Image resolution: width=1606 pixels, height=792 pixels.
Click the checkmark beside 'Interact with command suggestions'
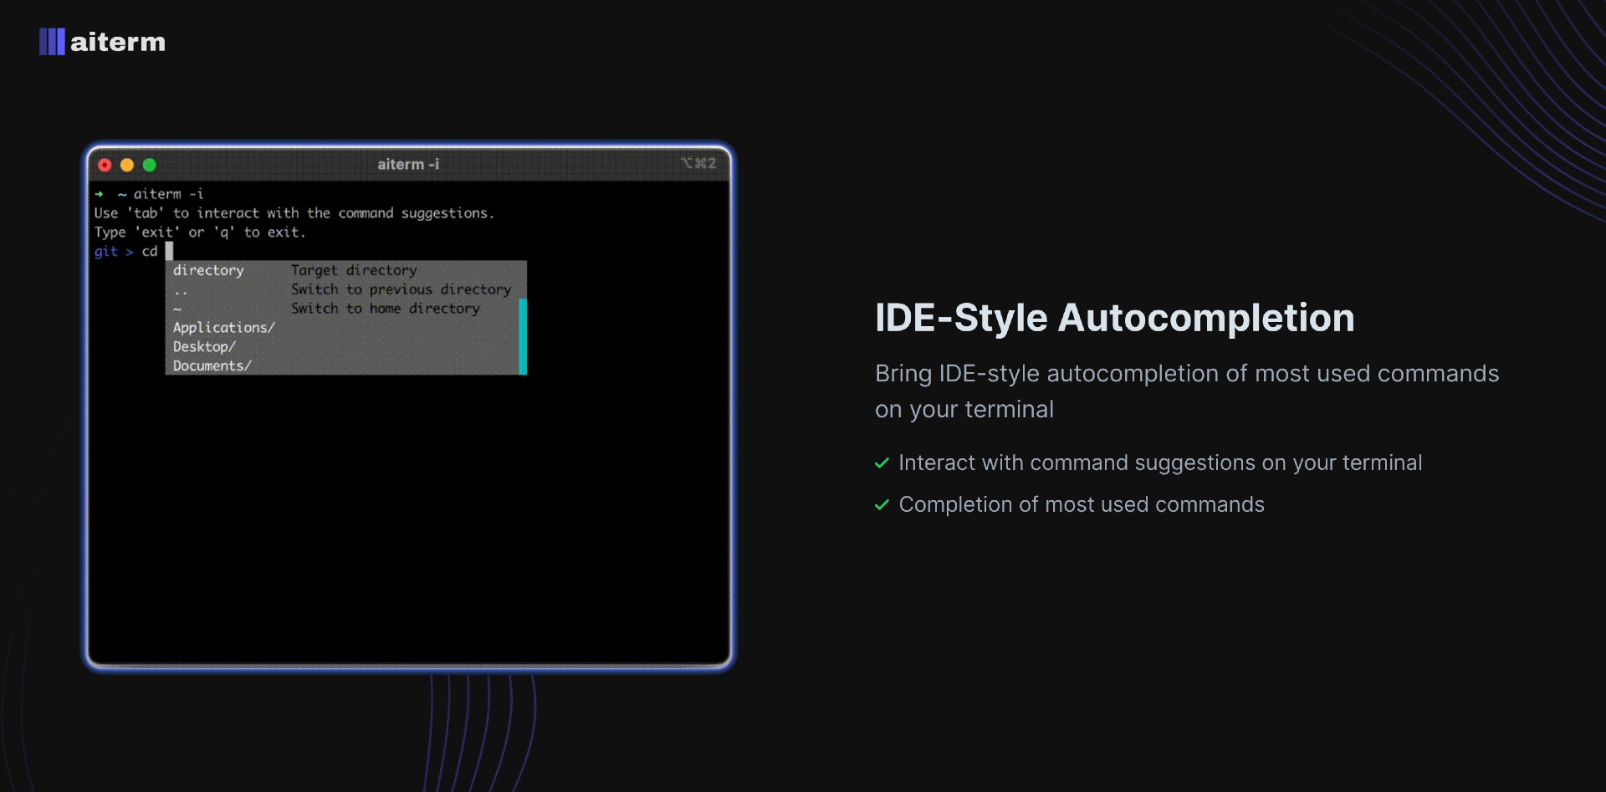tap(882, 463)
